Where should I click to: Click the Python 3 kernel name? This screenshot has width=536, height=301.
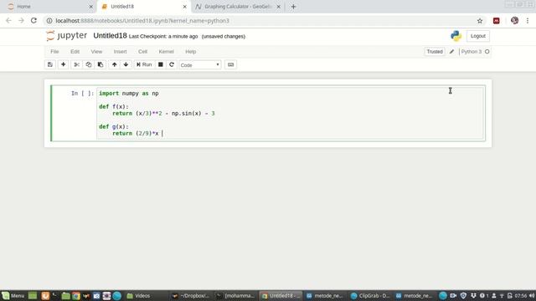coord(471,52)
